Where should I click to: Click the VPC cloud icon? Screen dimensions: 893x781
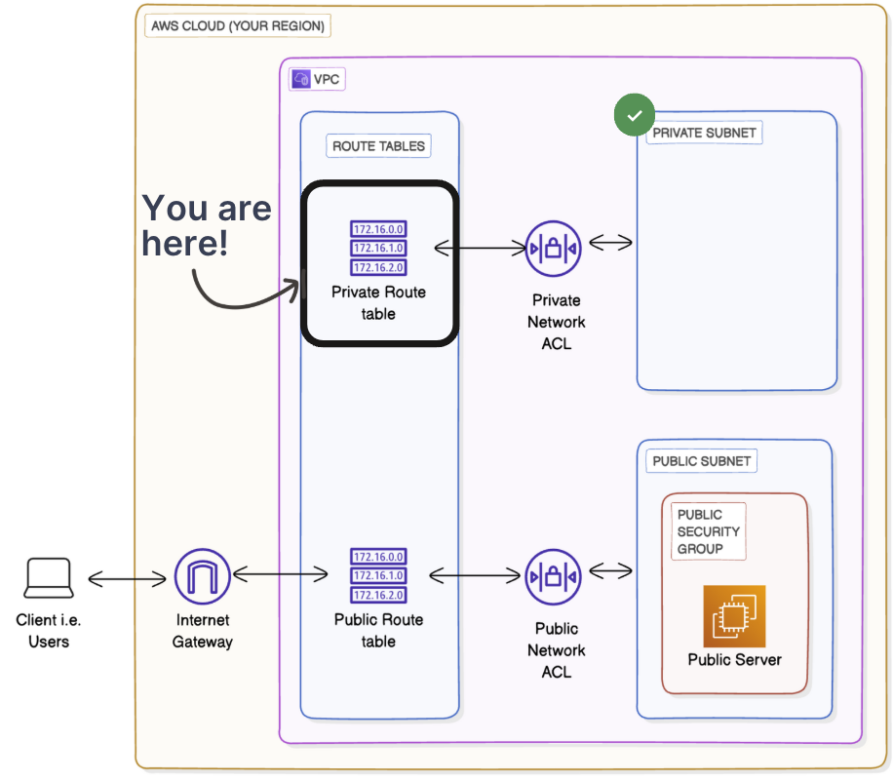[x=301, y=79]
